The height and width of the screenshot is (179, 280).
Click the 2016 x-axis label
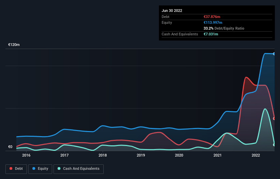point(26,155)
